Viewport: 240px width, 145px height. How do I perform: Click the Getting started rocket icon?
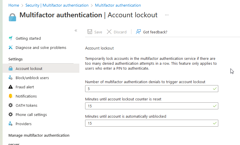(11, 38)
